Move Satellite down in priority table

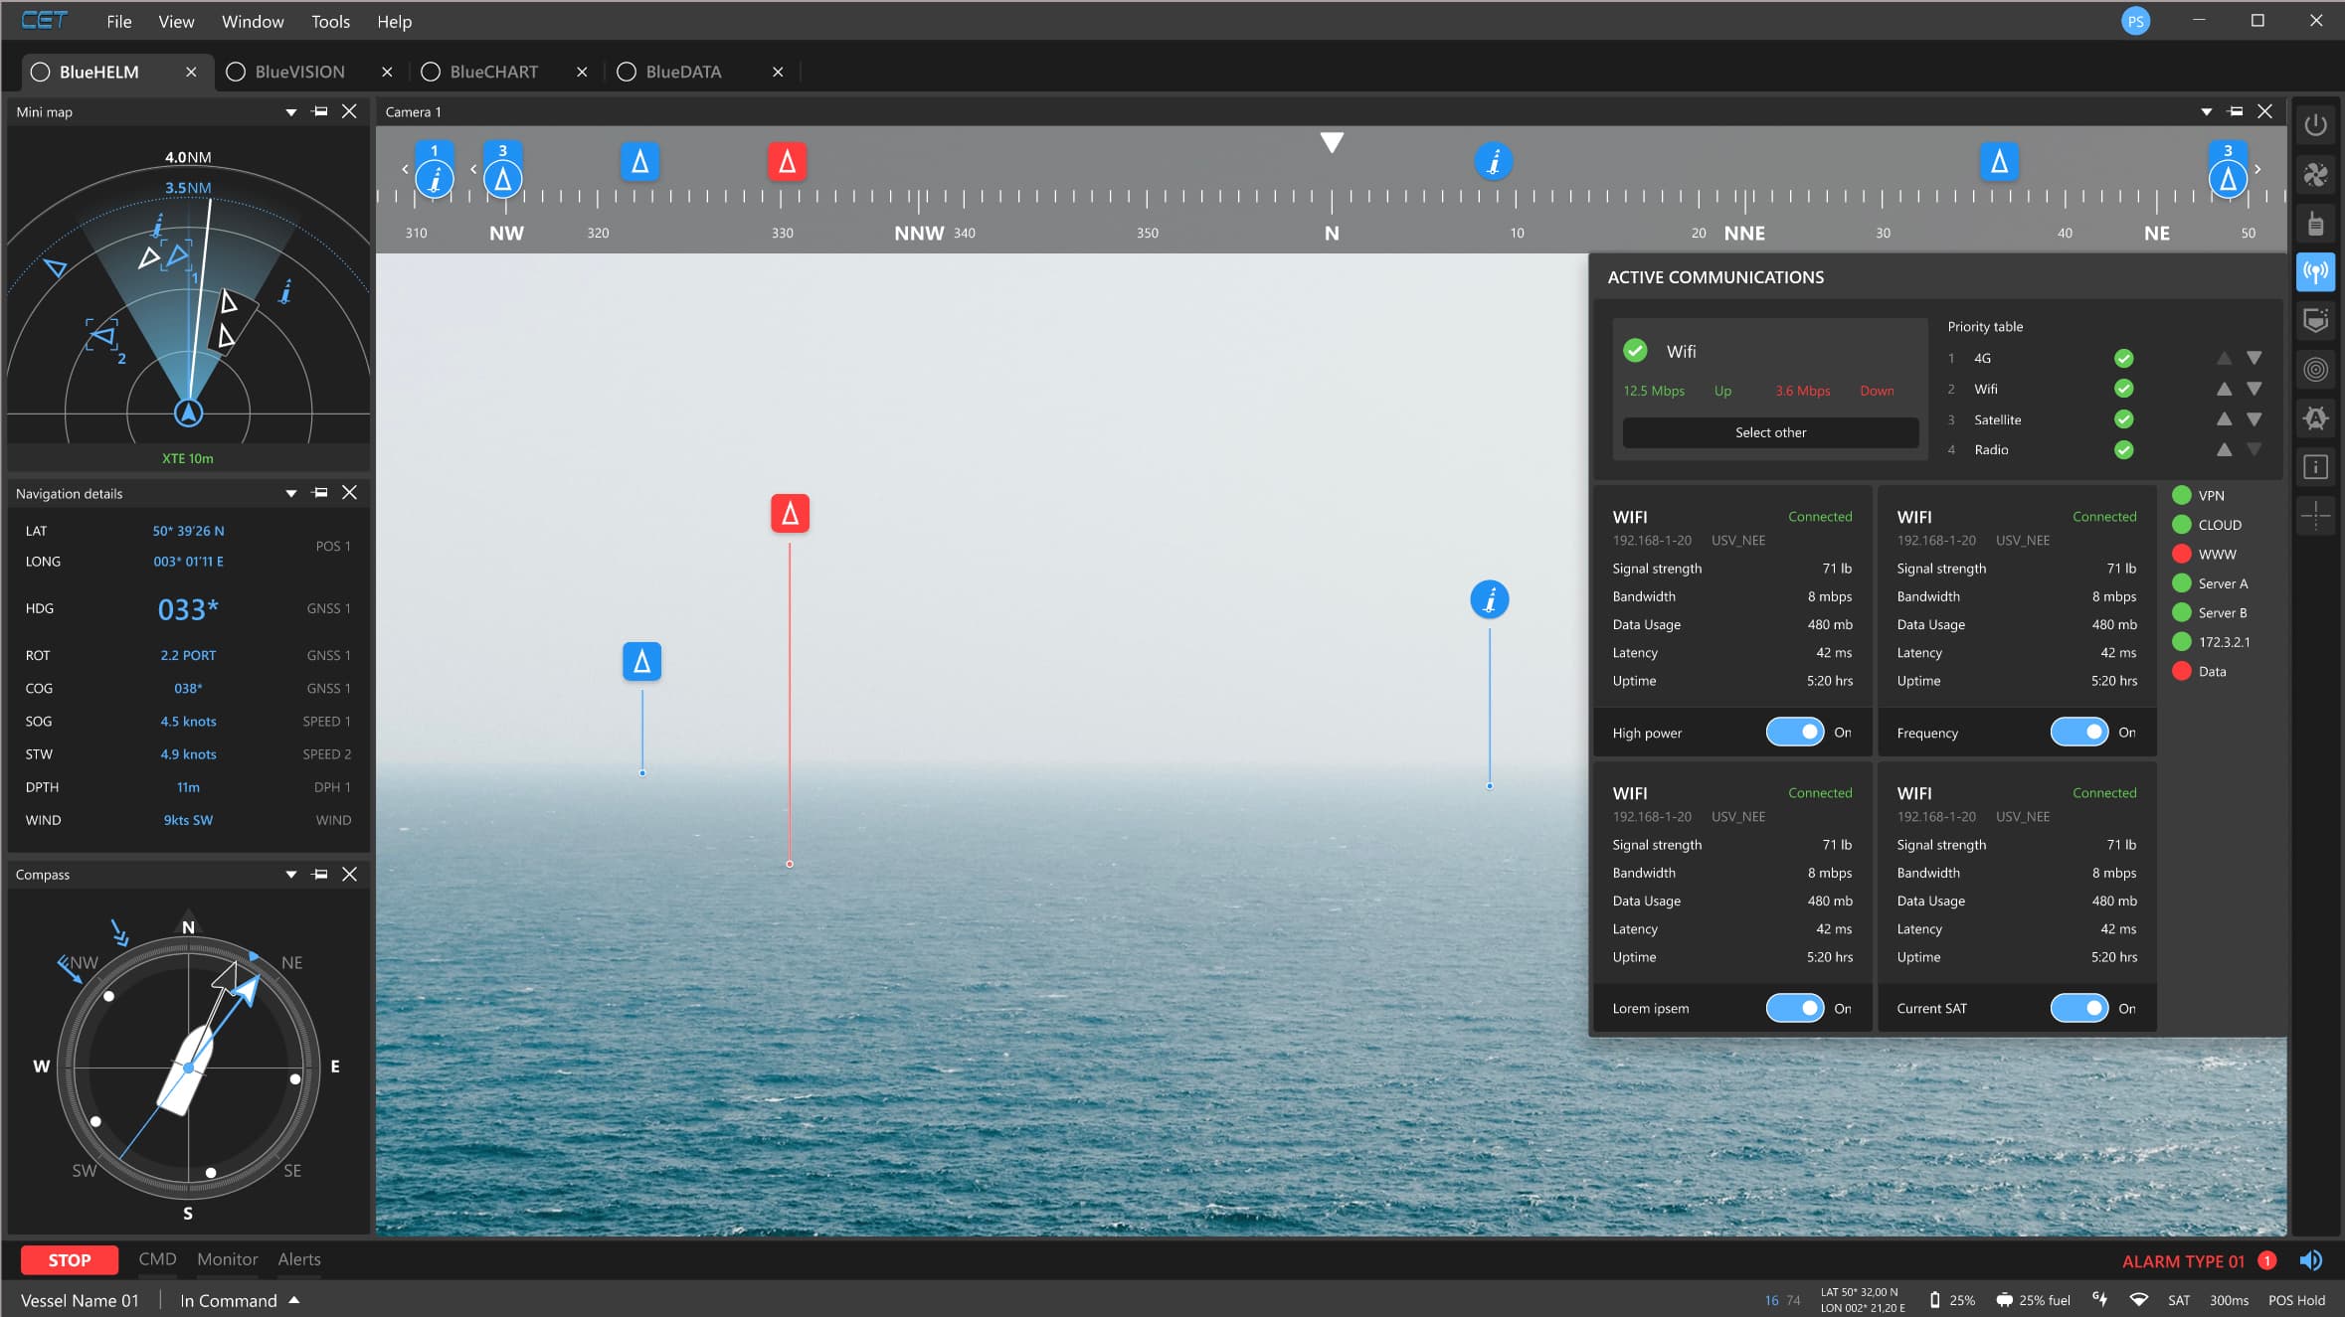(2254, 419)
